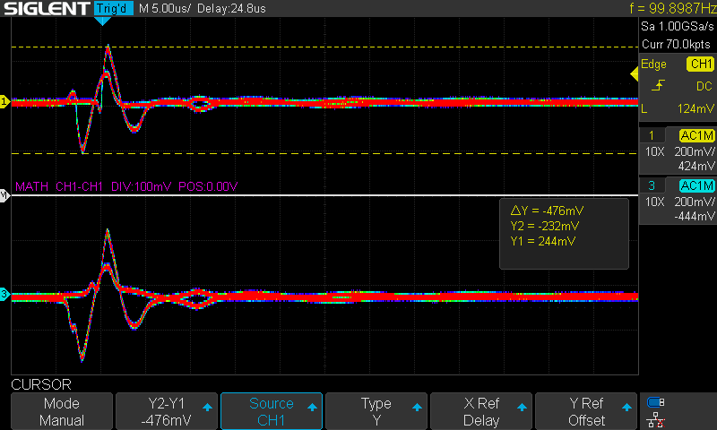Click the Delay:24.8us readout
717x430 pixels.
coord(231,9)
